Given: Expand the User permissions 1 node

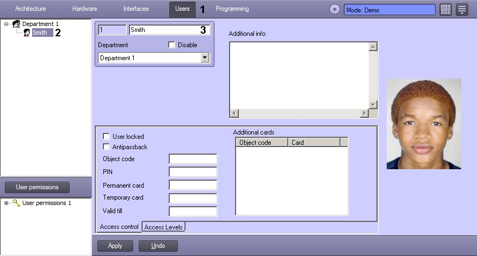Looking at the screenshot, I should click(x=6, y=203).
